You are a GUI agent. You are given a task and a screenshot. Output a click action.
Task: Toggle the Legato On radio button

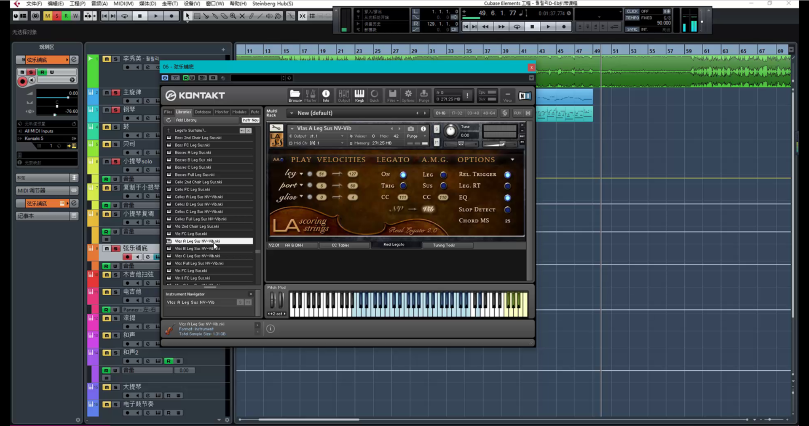click(403, 175)
